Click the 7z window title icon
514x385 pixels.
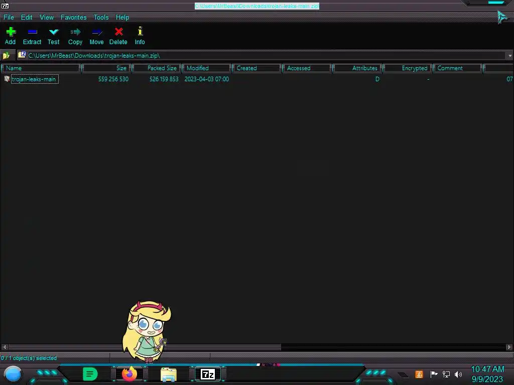[5, 6]
